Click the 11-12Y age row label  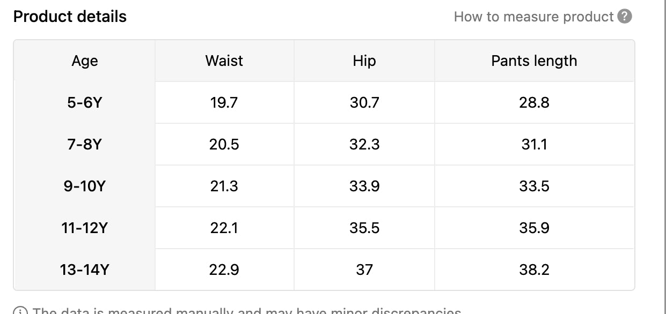85,228
